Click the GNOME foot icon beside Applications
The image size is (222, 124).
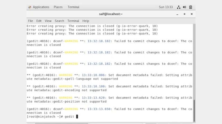click(30, 7)
